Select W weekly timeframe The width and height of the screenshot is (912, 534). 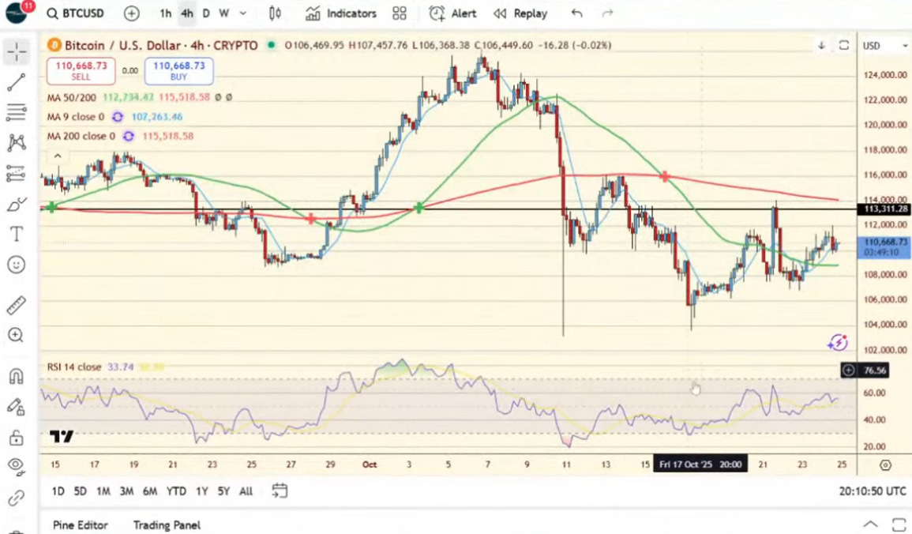point(224,13)
